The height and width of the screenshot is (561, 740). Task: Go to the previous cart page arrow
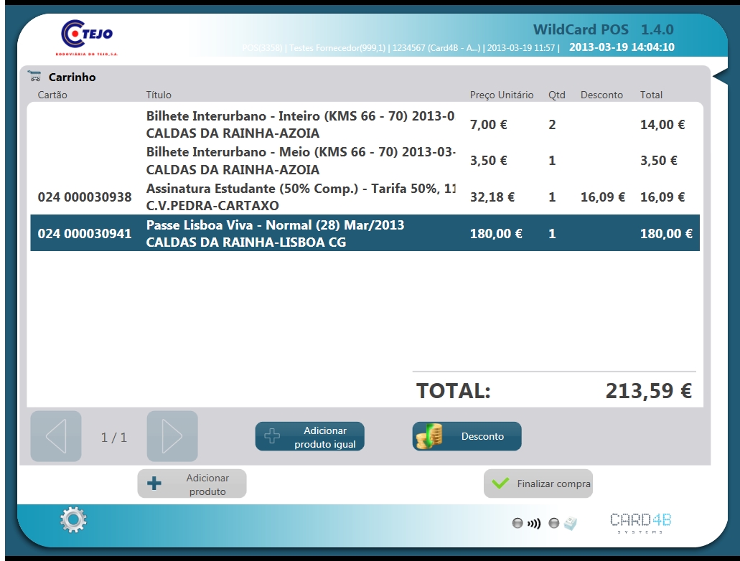click(56, 436)
